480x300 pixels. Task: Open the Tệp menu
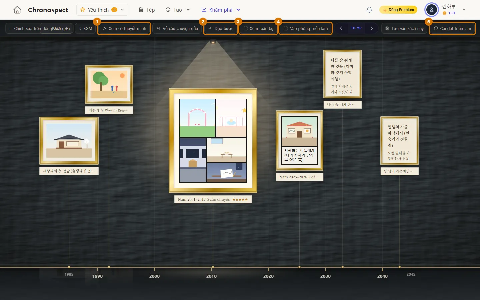pyautogui.click(x=147, y=10)
